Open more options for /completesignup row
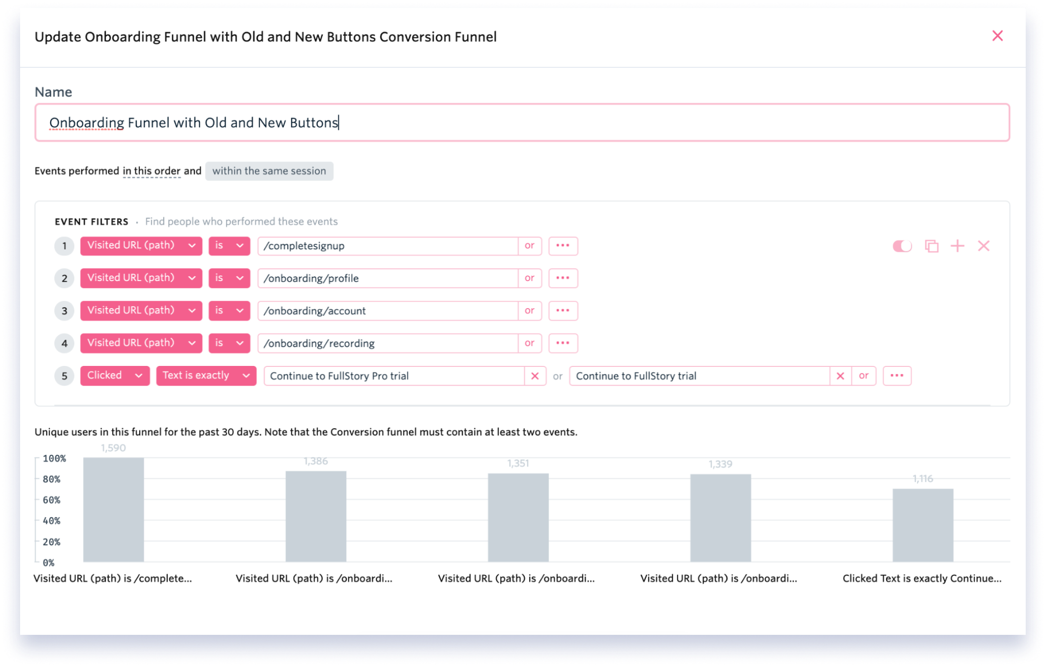 click(x=562, y=246)
